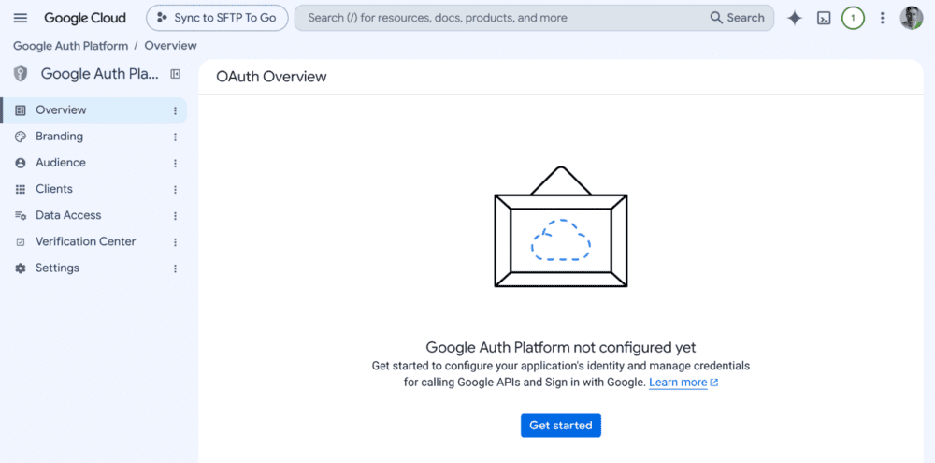Click the Verification Center checkbox icon

point(21,241)
